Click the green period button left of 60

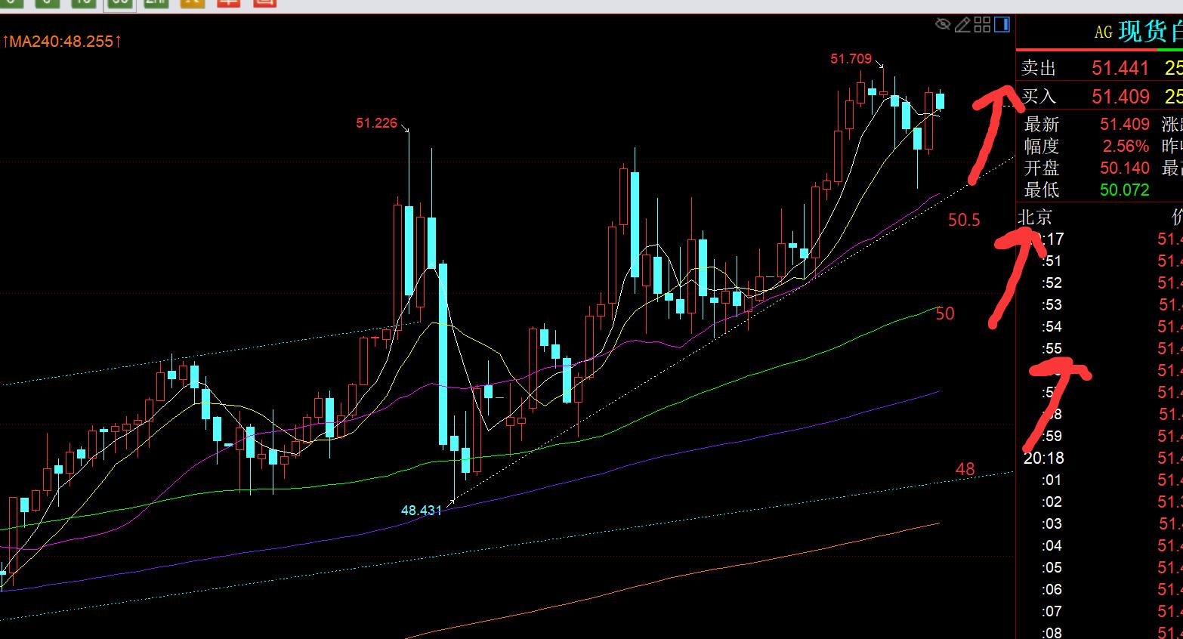click(83, 3)
